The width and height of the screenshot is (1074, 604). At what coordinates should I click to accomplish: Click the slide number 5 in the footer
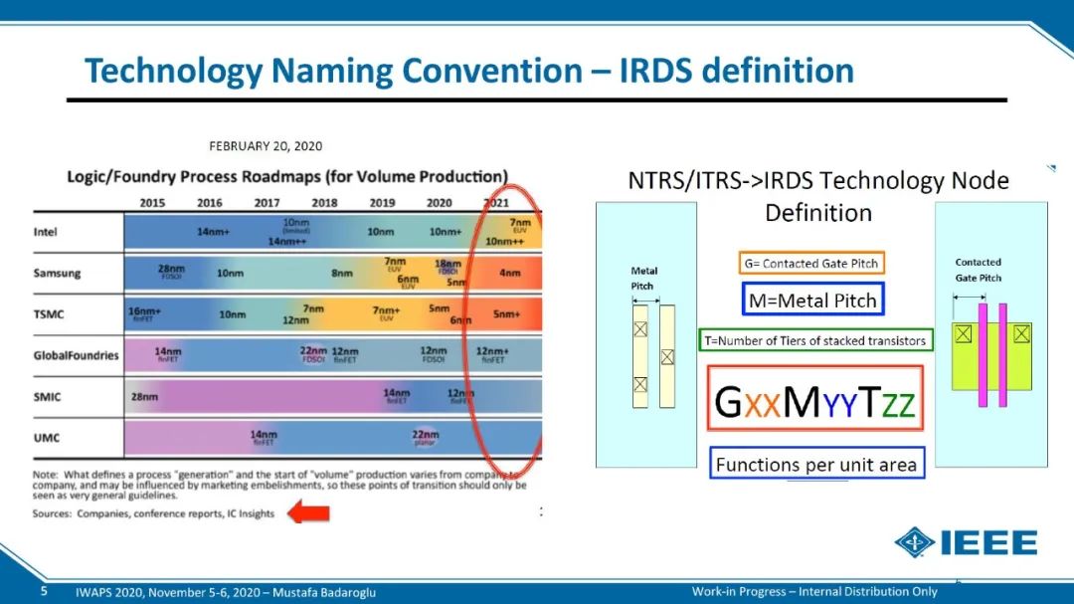pyautogui.click(x=45, y=591)
